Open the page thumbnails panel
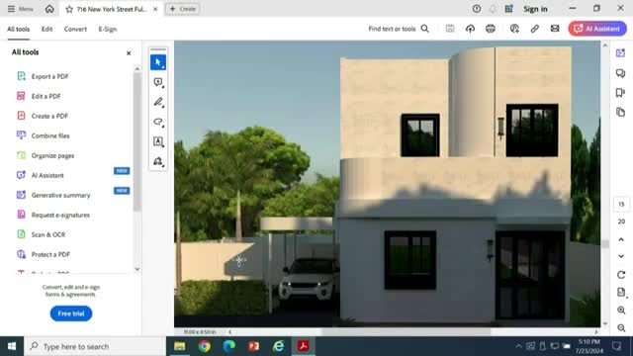The height and width of the screenshot is (356, 633). click(620, 112)
